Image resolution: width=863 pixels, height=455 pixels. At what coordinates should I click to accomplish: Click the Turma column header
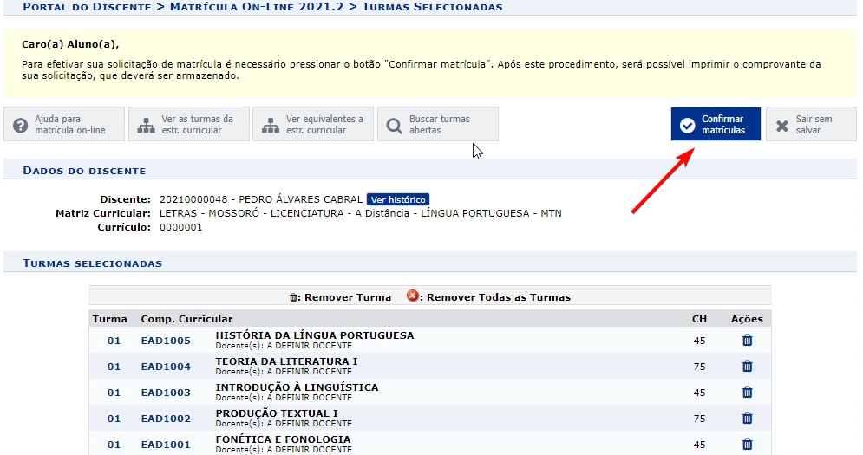click(x=109, y=319)
